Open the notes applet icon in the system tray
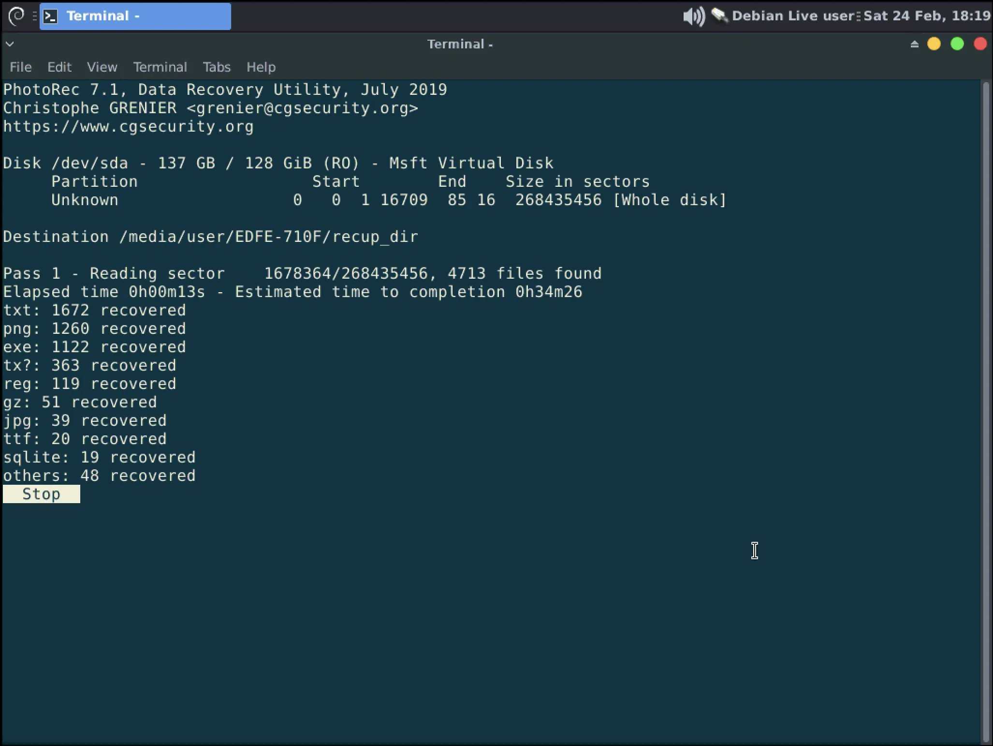Image resolution: width=993 pixels, height=746 pixels. [719, 16]
